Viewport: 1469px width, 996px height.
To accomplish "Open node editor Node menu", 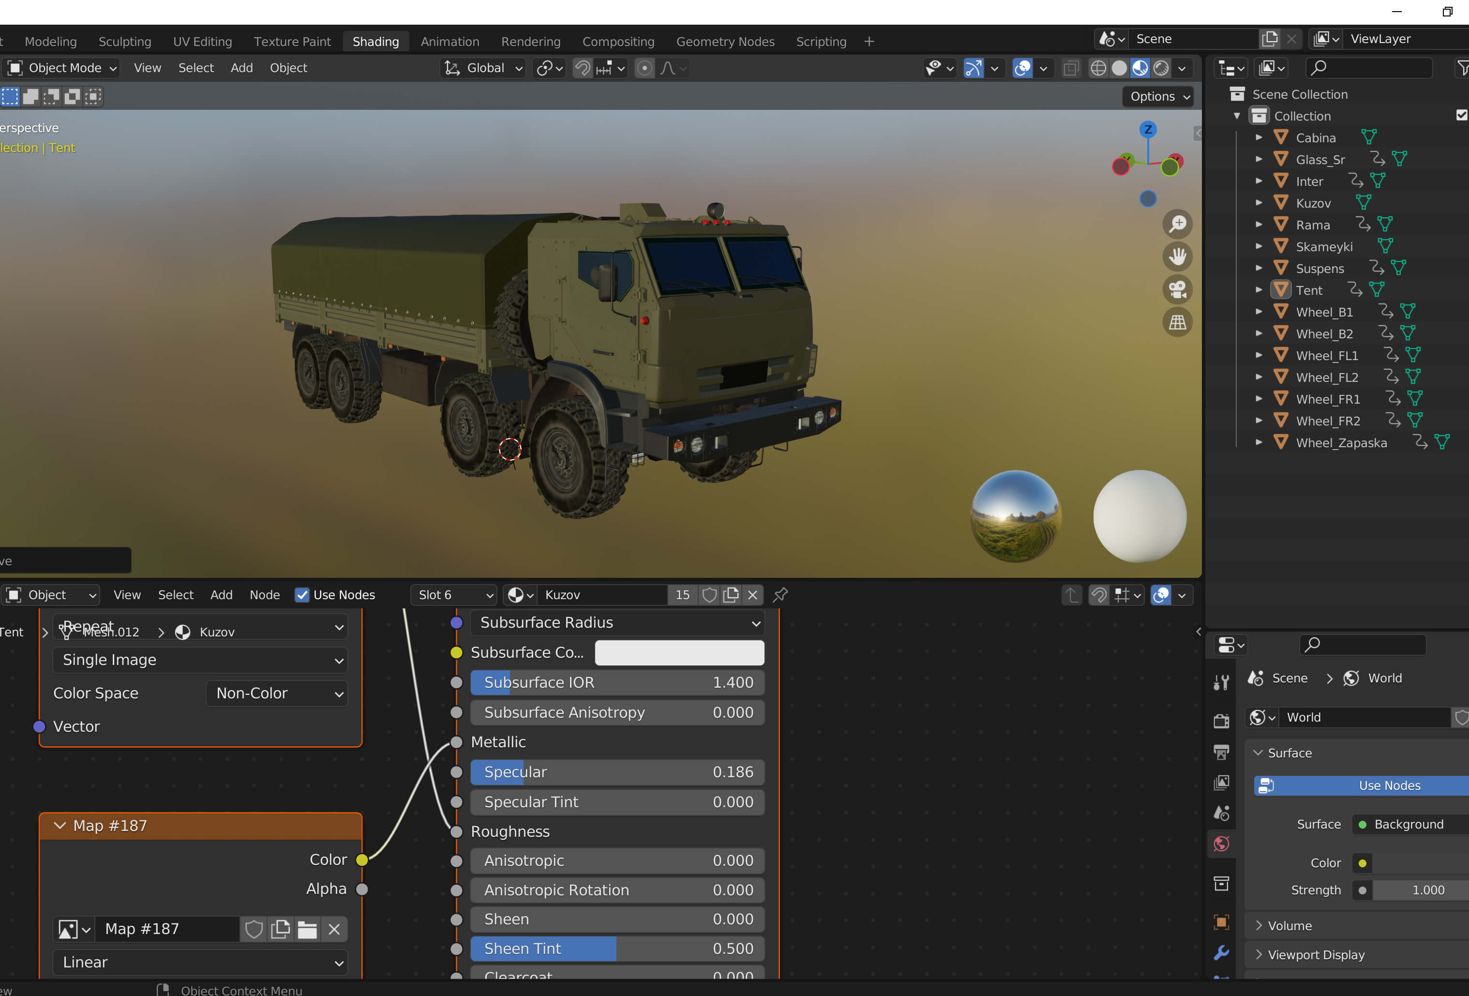I will coord(264,595).
